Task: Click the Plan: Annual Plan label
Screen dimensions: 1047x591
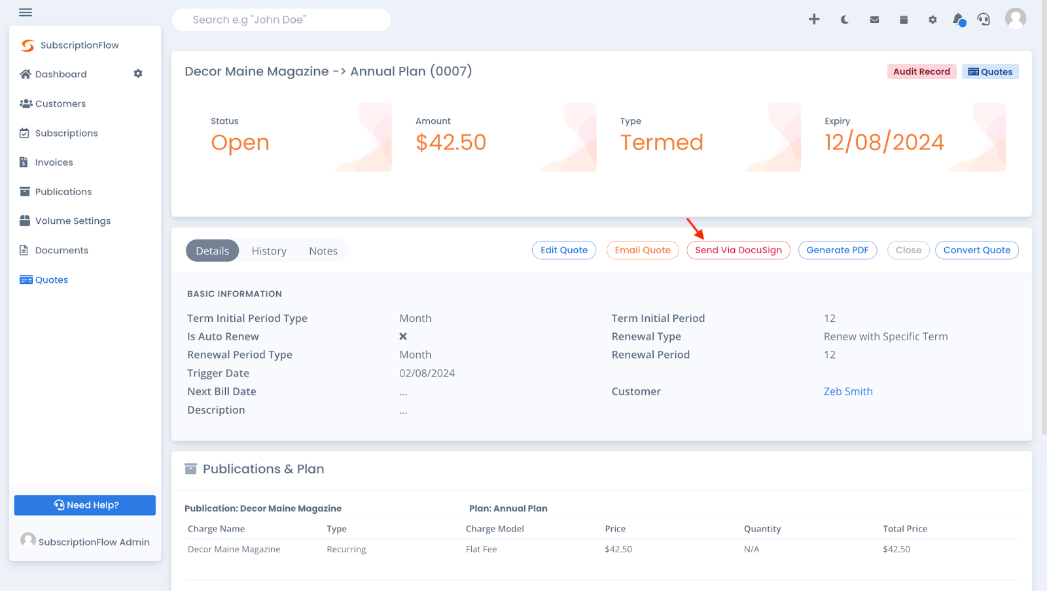Action: click(508, 509)
